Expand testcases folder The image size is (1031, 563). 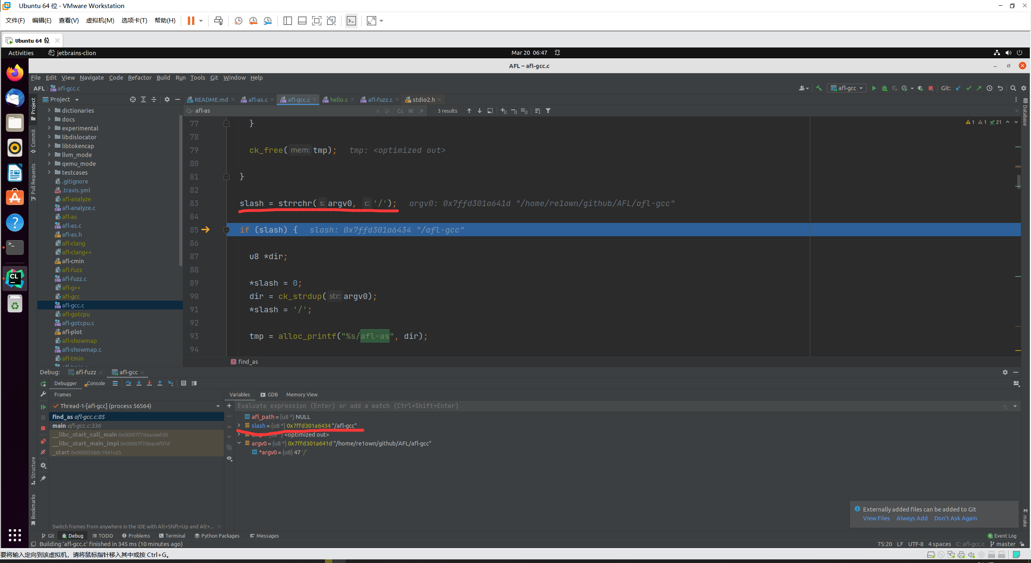point(49,172)
